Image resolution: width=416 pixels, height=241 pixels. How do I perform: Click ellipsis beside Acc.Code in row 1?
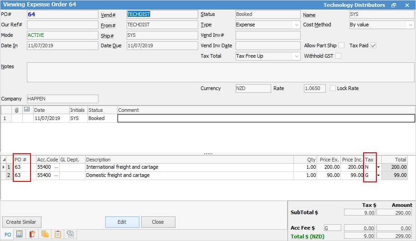[x=56, y=167]
